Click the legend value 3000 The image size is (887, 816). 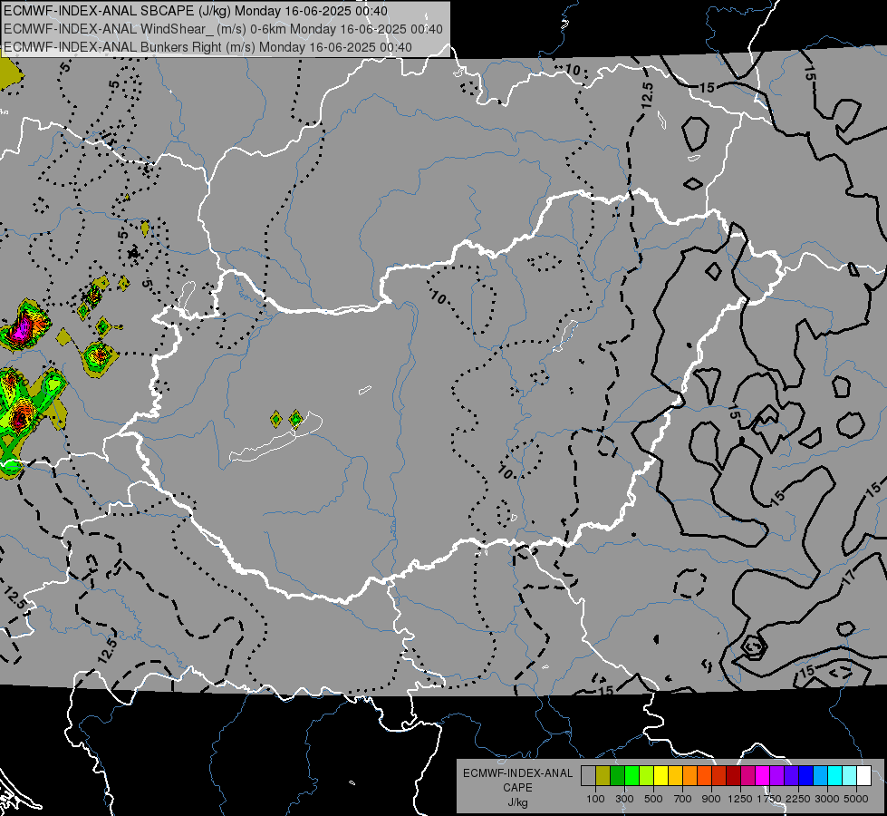coord(827,799)
